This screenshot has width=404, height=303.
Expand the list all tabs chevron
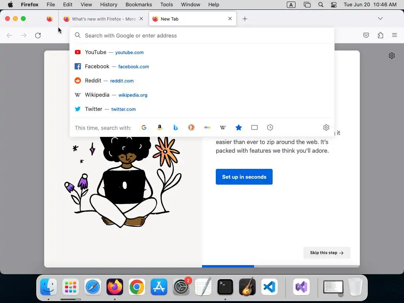[380, 19]
